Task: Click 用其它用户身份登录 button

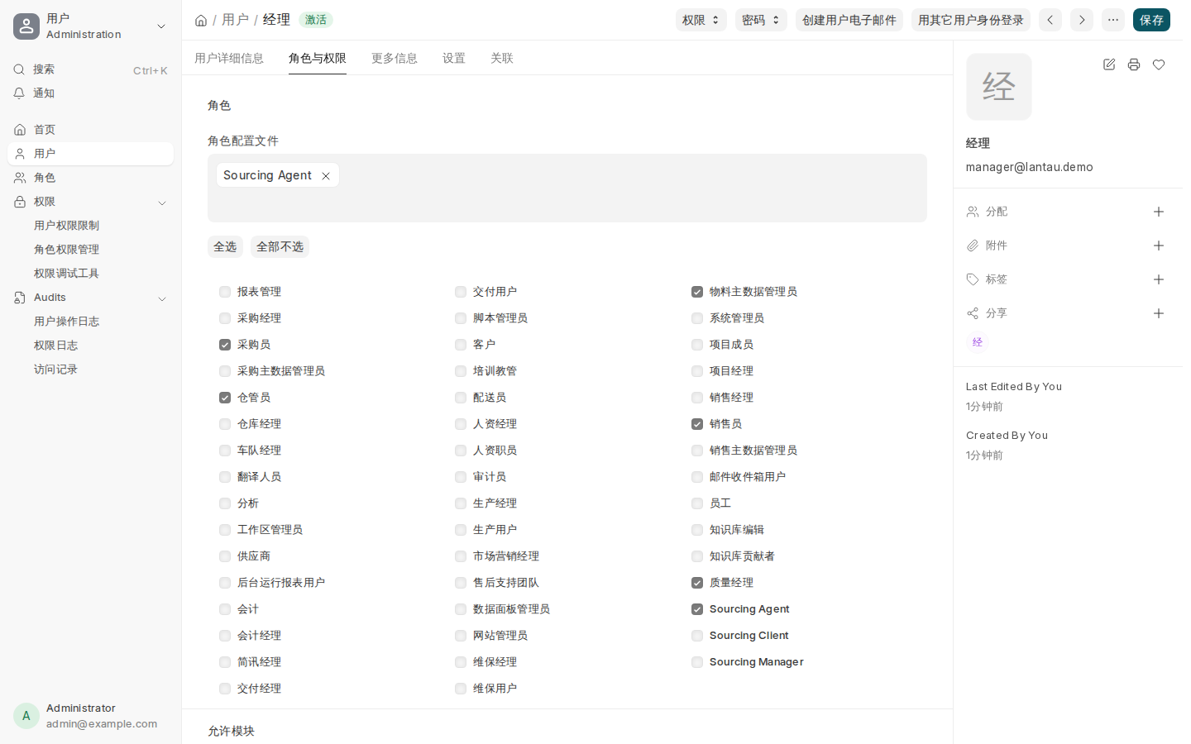Action: click(x=971, y=20)
